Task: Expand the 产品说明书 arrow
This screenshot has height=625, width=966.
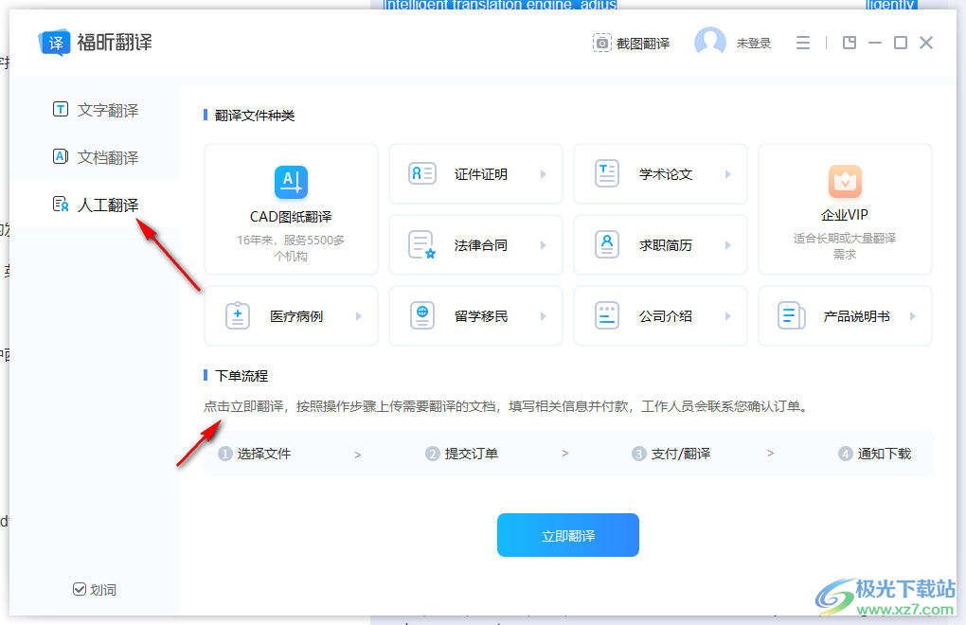Action: point(913,316)
